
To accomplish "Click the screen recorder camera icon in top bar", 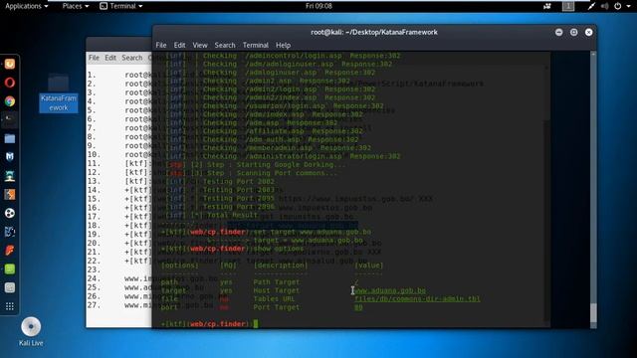I will [547, 6].
